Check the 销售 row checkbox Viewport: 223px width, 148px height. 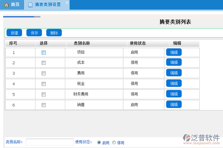(x=43, y=105)
